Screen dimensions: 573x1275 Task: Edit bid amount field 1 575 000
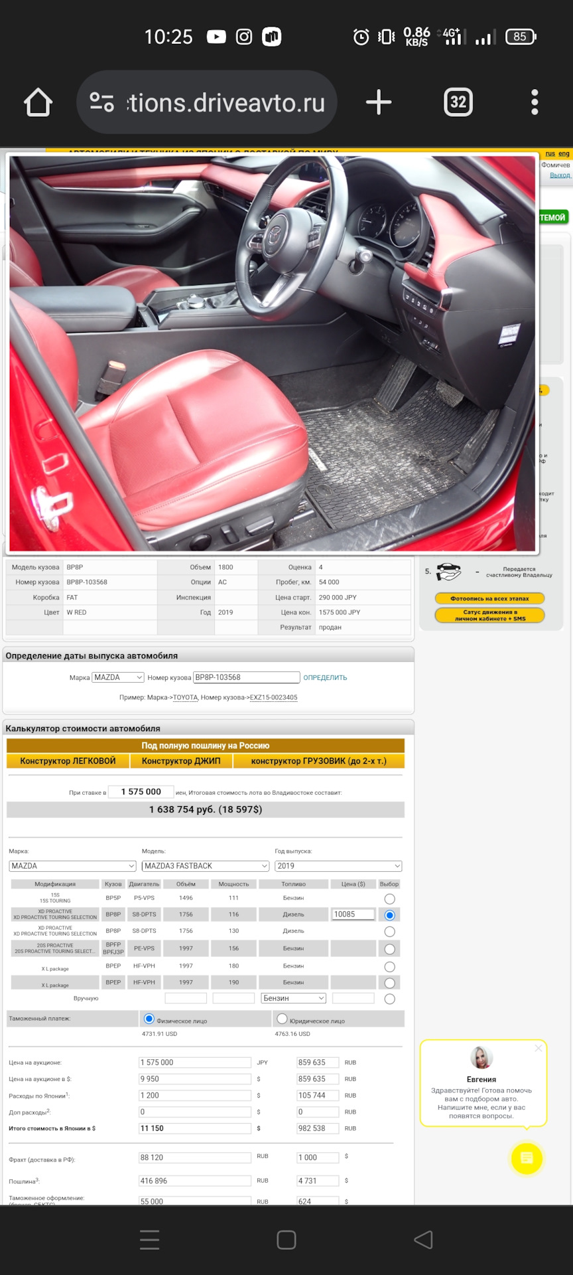pos(141,792)
